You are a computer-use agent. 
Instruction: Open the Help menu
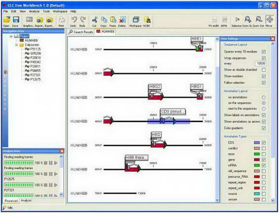point(73,11)
